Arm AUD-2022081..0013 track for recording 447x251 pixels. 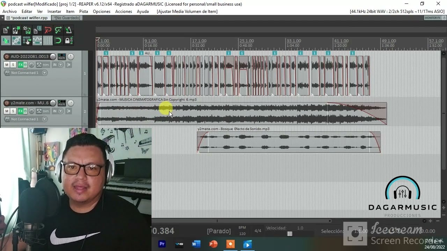[x=7, y=56]
